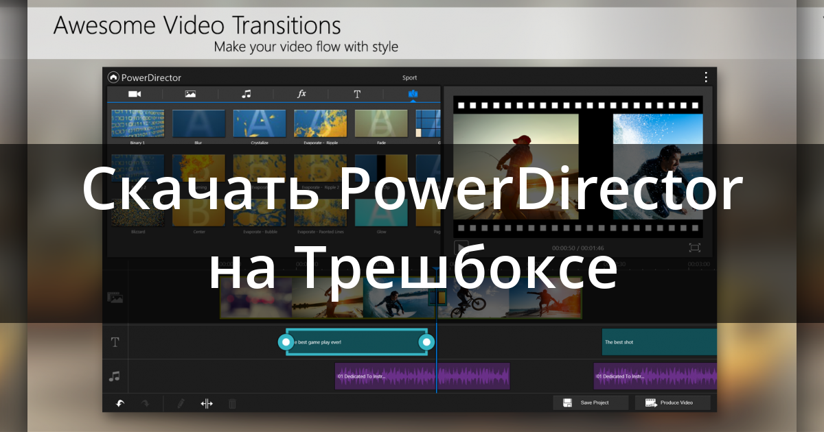Click the Delete trash icon
This screenshot has width=824, height=432.
[232, 404]
